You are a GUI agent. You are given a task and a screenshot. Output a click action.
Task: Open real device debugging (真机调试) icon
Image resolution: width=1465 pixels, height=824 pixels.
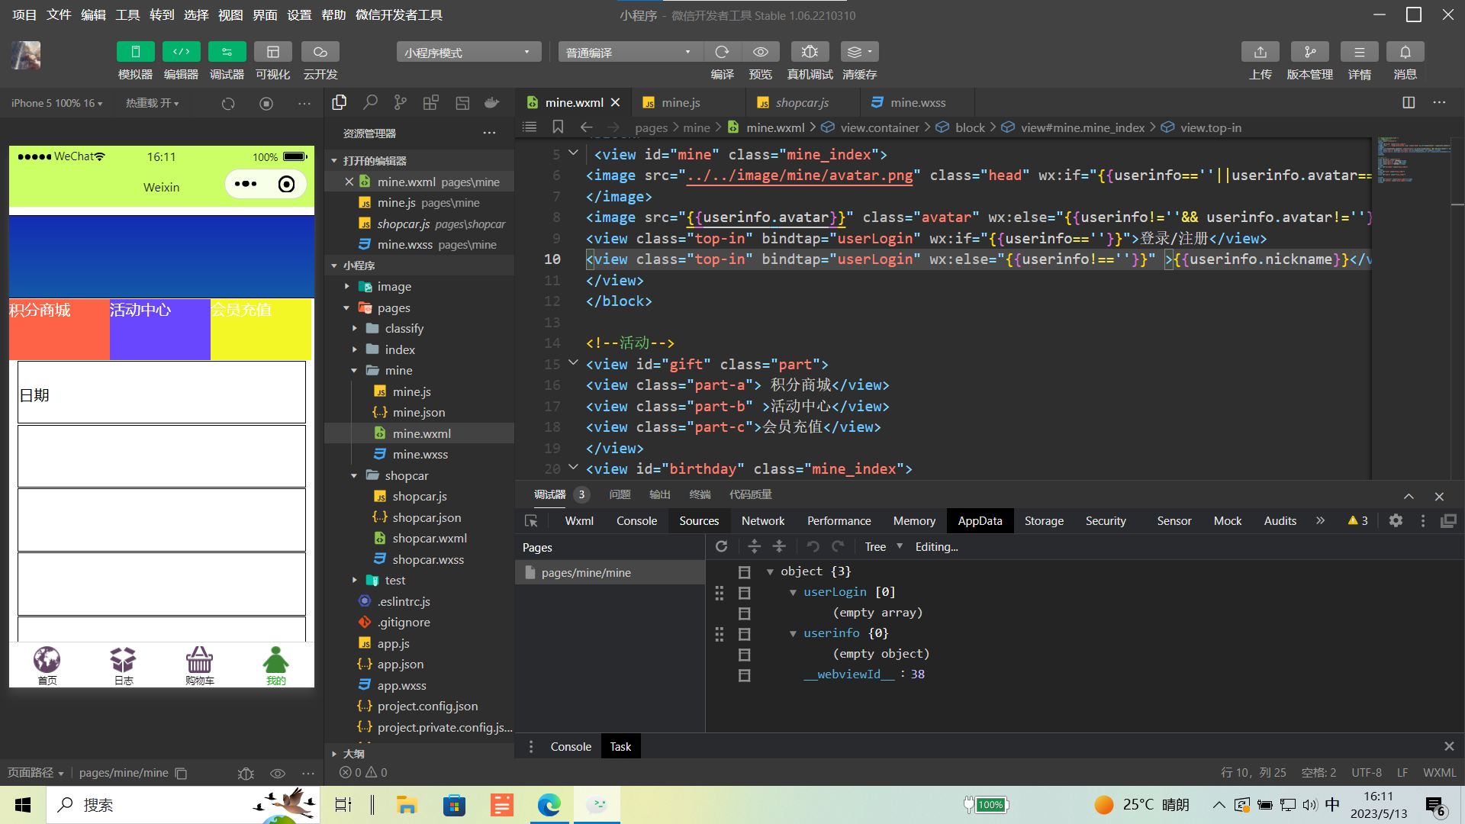click(810, 52)
